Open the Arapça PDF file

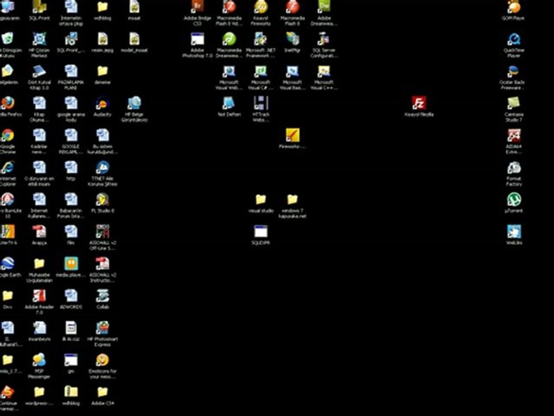point(39,232)
